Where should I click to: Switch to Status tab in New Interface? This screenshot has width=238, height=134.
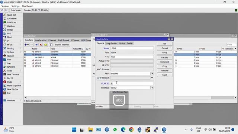[122, 44]
